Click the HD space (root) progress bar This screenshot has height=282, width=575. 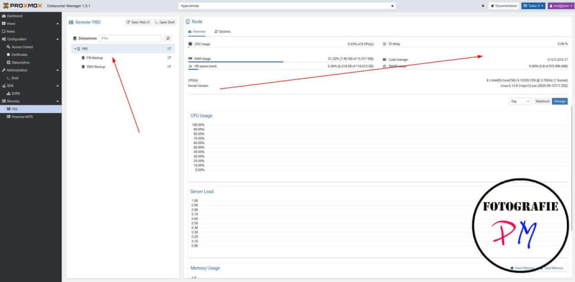pos(281,69)
